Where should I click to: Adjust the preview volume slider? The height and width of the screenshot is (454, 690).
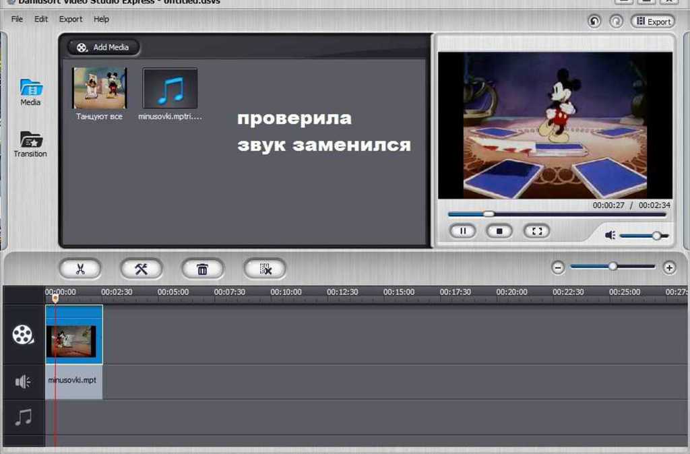coord(644,236)
